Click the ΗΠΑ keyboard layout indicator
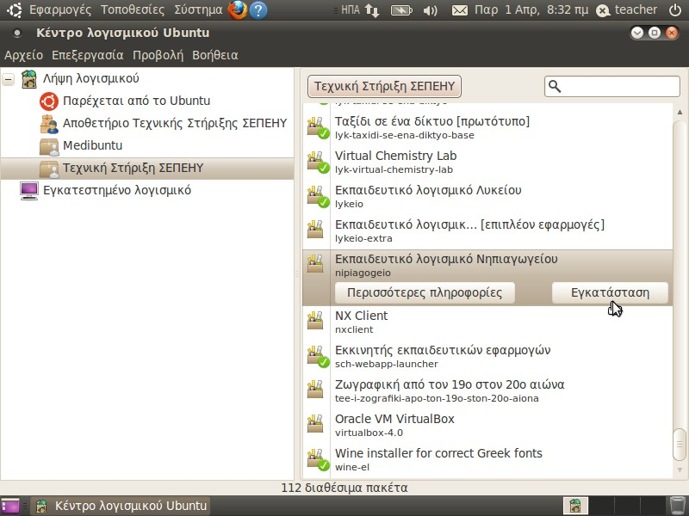The height and width of the screenshot is (516, 689). click(x=351, y=9)
